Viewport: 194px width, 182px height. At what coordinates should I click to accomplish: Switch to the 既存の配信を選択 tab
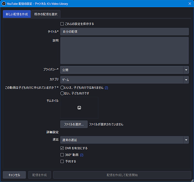coord(46,14)
